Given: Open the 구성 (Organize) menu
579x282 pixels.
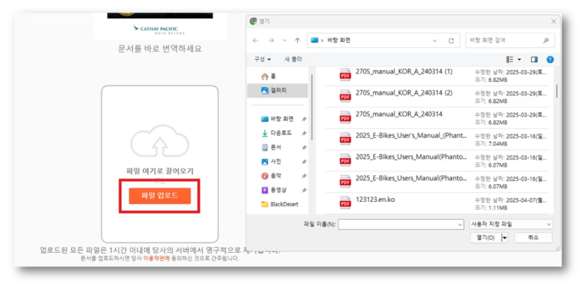Looking at the screenshot, I should click(x=262, y=59).
